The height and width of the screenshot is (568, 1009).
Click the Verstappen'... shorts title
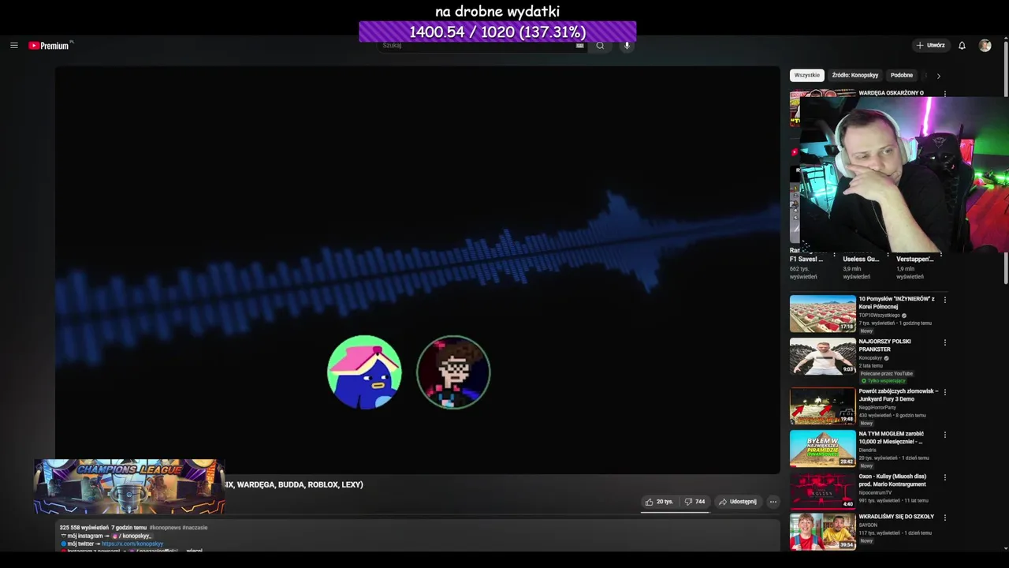point(915,259)
